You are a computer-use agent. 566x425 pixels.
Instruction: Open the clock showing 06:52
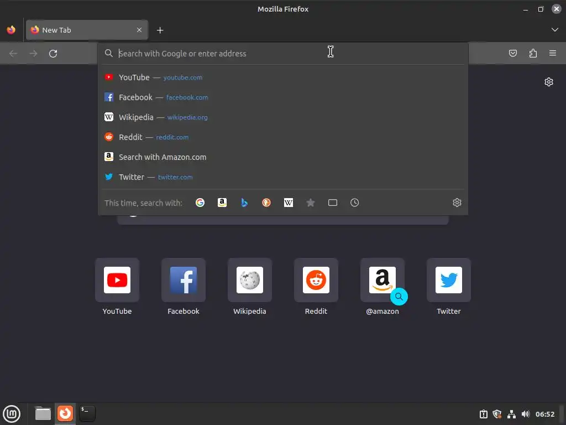(544, 414)
